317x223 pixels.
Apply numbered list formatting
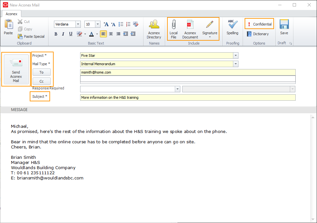click(128, 24)
